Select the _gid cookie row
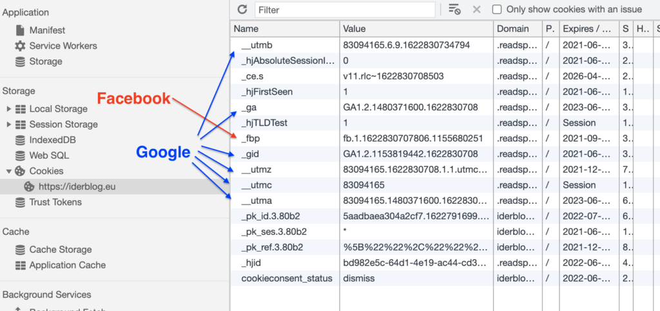 click(x=445, y=154)
